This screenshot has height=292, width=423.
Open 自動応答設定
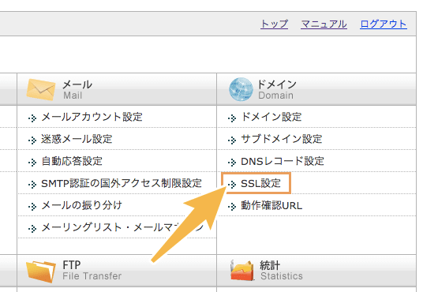pos(72,161)
